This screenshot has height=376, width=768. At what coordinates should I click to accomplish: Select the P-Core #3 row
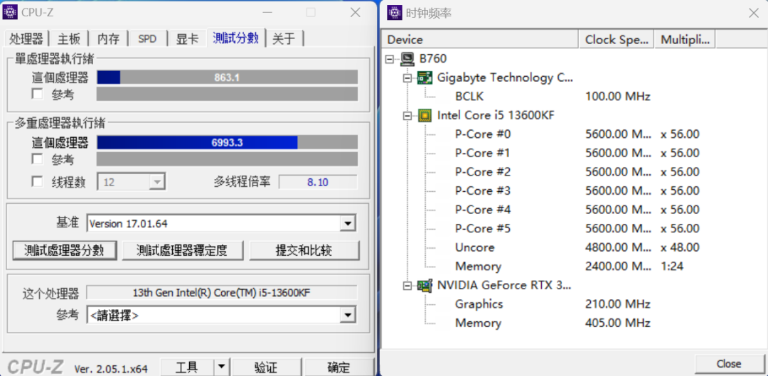click(x=482, y=190)
